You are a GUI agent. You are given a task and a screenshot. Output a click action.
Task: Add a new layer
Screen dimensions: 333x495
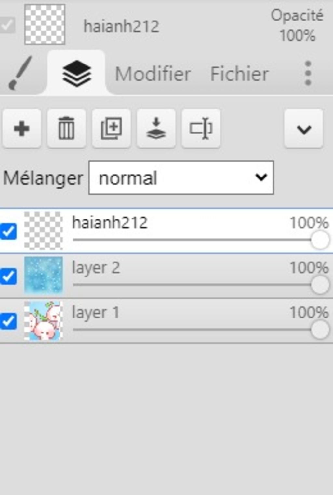(x=22, y=129)
